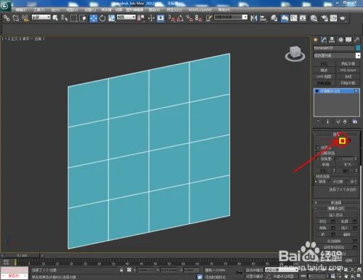Select the 子对象 preview selection radio
The height and width of the screenshot is (280, 363).
coord(330,181)
